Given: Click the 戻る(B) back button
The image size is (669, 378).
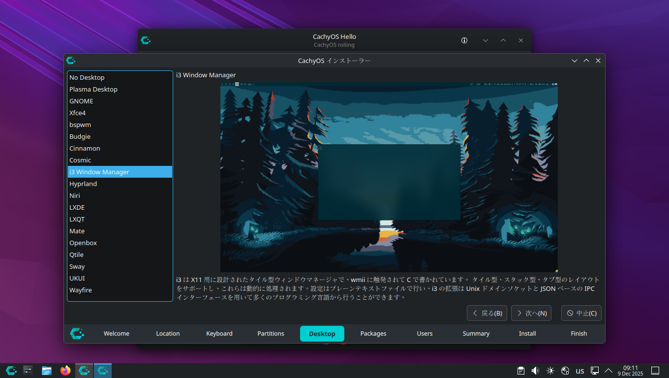Looking at the screenshot, I should (x=487, y=313).
